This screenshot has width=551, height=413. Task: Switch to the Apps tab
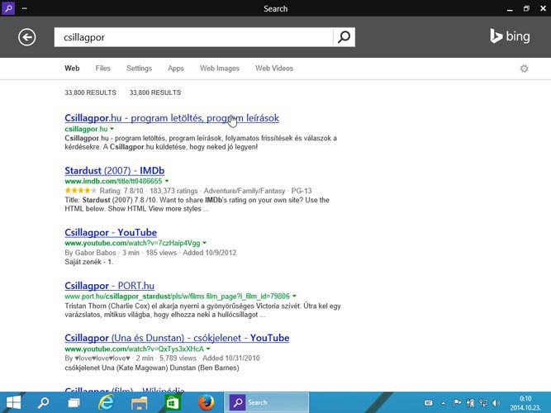click(176, 69)
